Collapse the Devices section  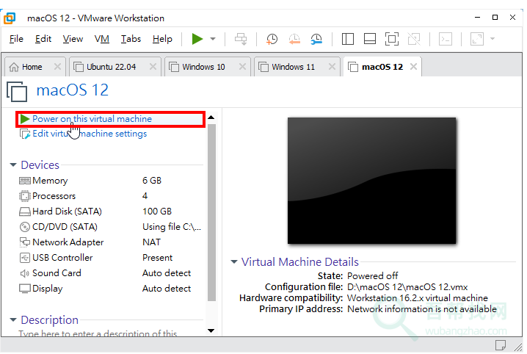tap(13, 165)
